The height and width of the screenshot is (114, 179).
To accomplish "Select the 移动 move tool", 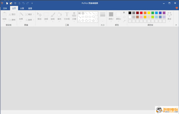I will [39, 16].
